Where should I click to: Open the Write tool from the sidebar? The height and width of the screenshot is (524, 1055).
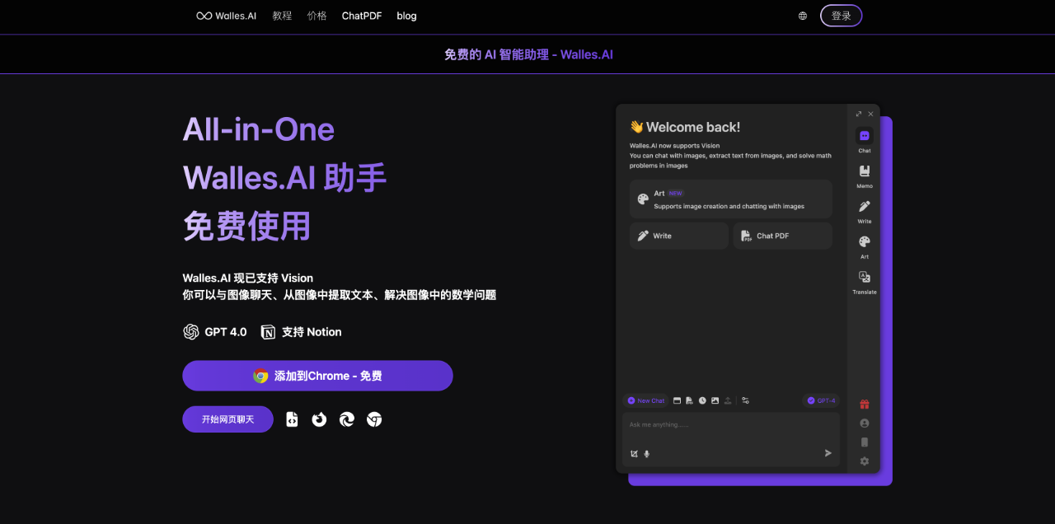(x=864, y=208)
